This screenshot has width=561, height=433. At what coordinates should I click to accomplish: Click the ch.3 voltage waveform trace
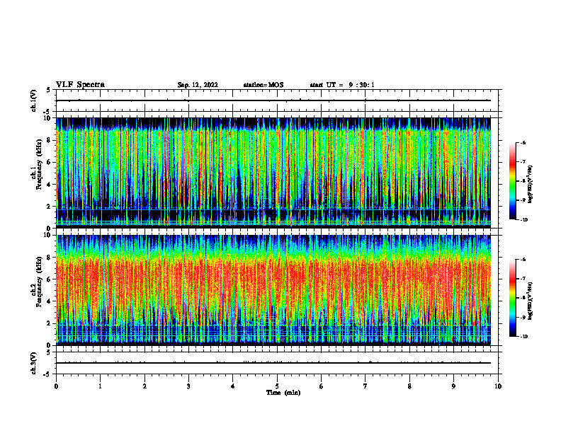point(273,363)
